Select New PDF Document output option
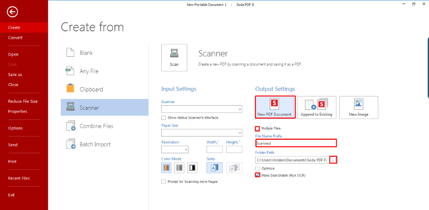The image size is (429, 210). [275, 107]
